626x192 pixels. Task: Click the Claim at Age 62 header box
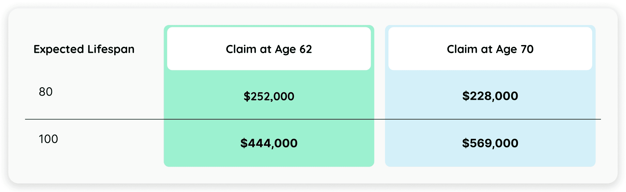click(269, 48)
